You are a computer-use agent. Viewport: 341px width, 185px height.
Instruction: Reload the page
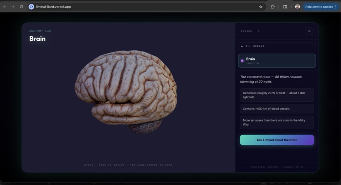click(x=21, y=7)
